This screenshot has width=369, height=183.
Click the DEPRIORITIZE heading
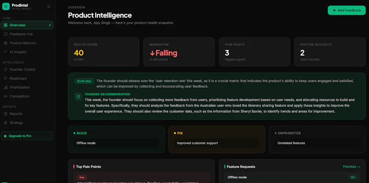click(289, 133)
